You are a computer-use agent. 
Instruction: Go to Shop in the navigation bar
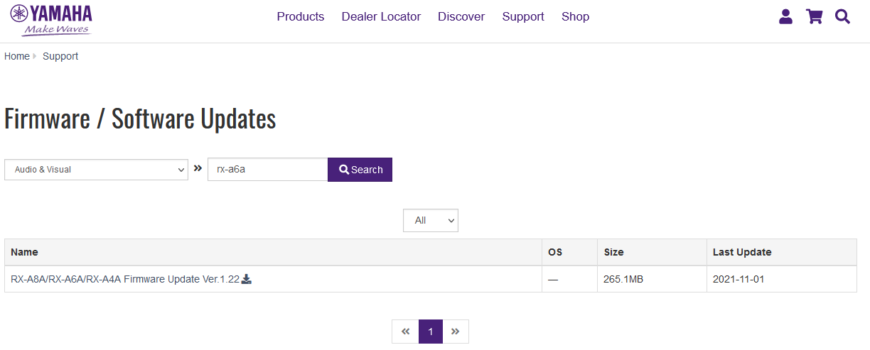pyautogui.click(x=575, y=16)
